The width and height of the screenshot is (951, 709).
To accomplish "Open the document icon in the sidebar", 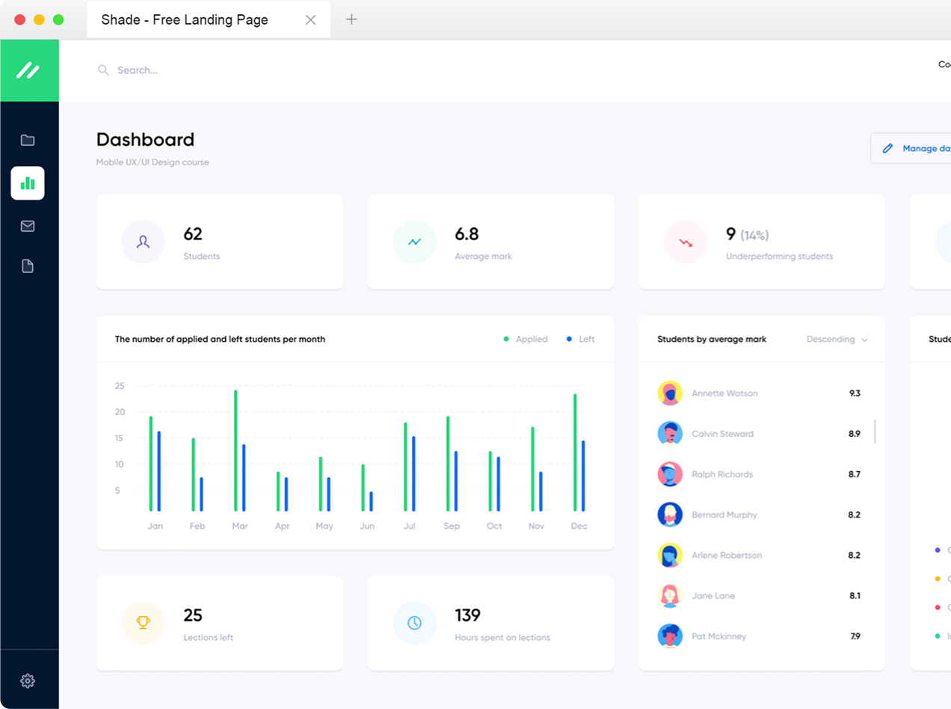I will coord(28,266).
